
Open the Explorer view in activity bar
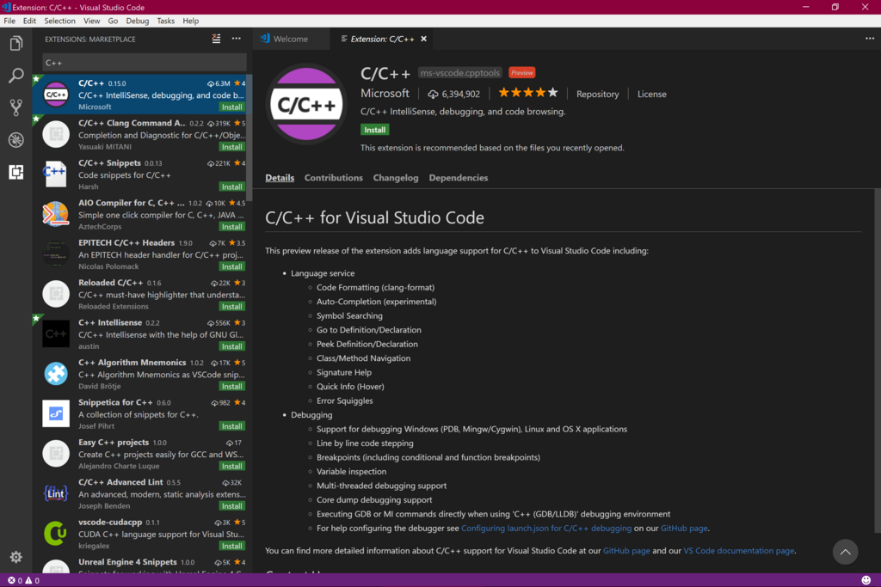(x=15, y=43)
